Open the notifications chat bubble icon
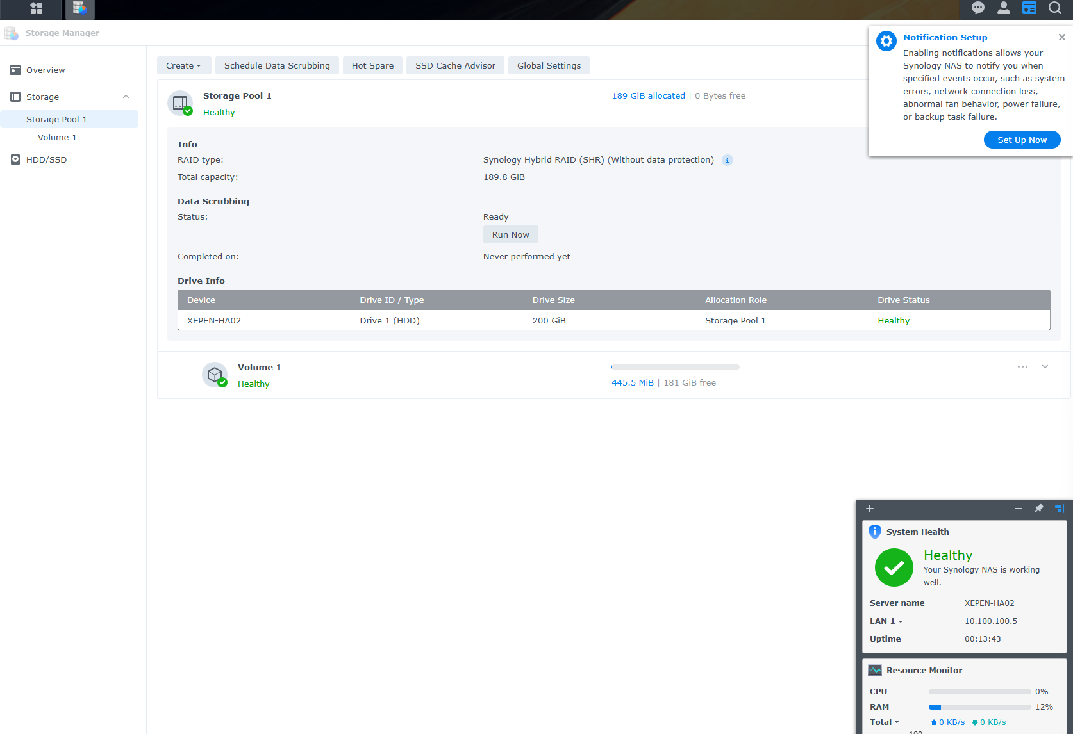This screenshot has height=734, width=1073. 978,8
